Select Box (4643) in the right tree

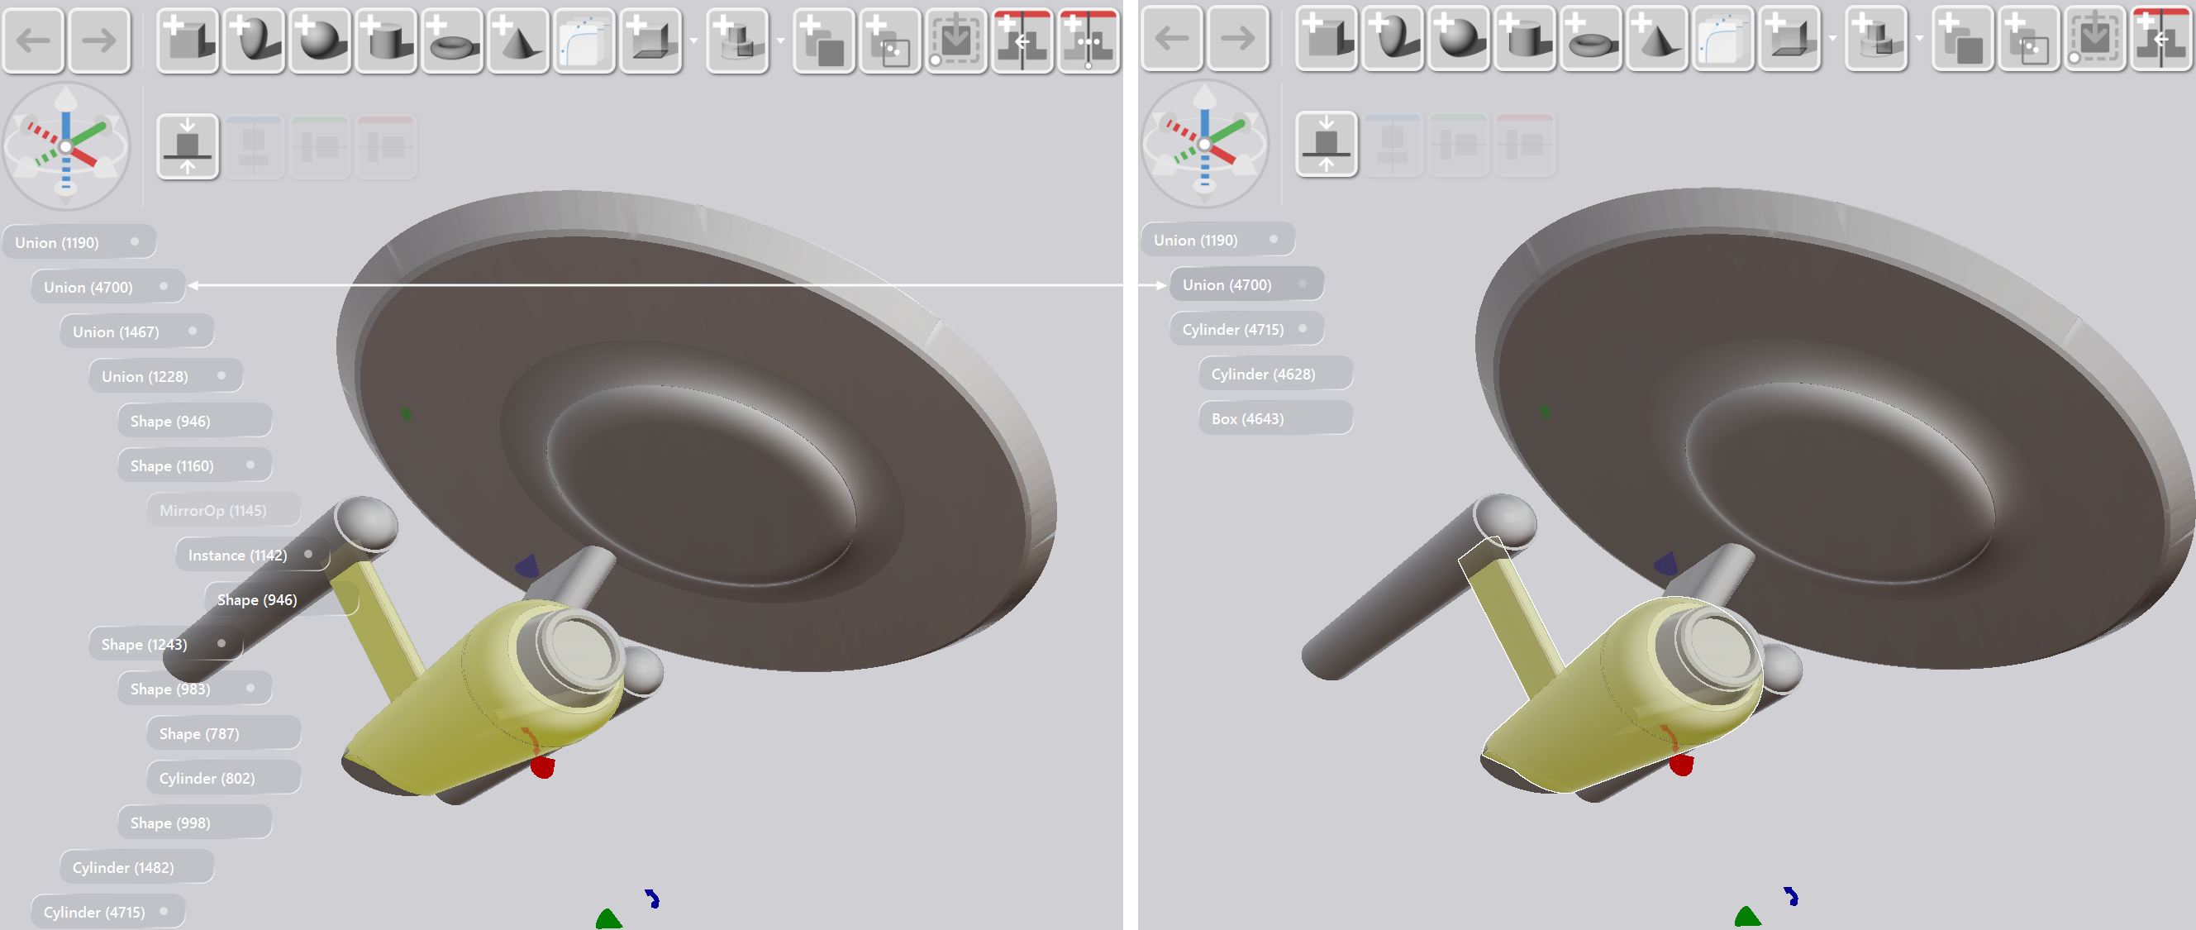click(1275, 418)
